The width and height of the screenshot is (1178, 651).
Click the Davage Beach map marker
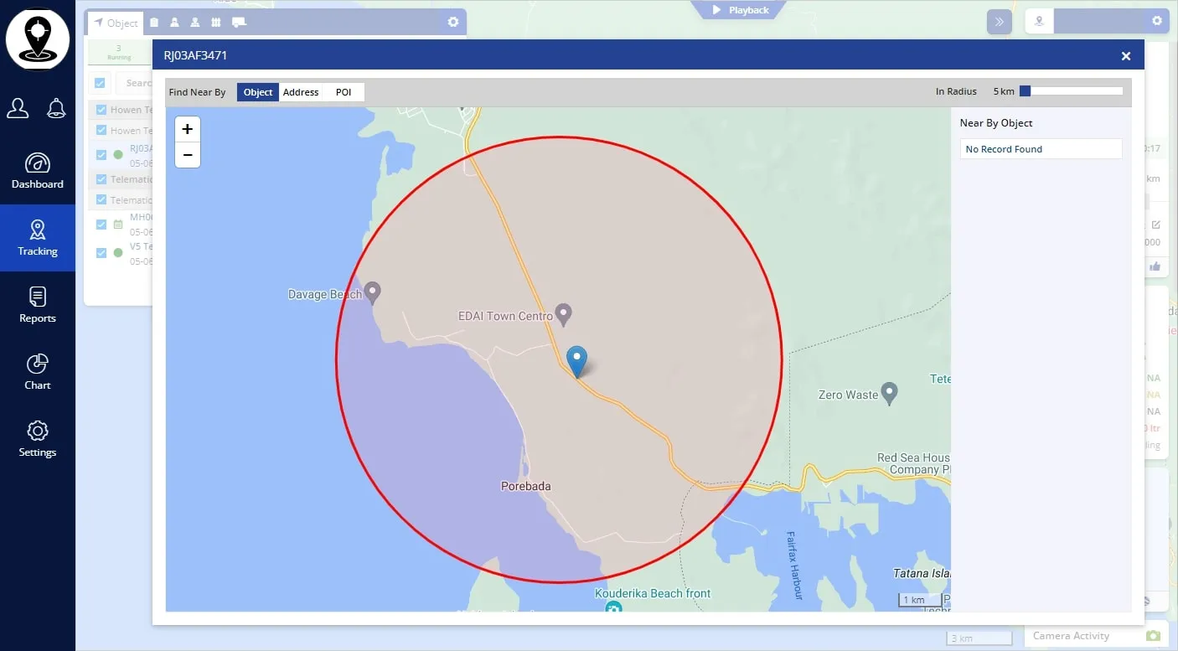(x=373, y=292)
